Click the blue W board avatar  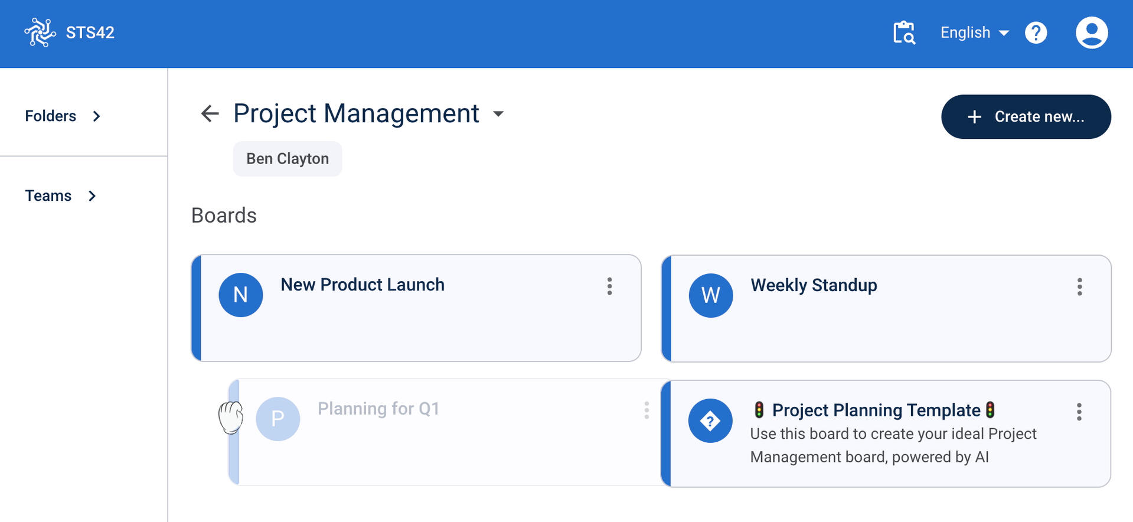(710, 295)
